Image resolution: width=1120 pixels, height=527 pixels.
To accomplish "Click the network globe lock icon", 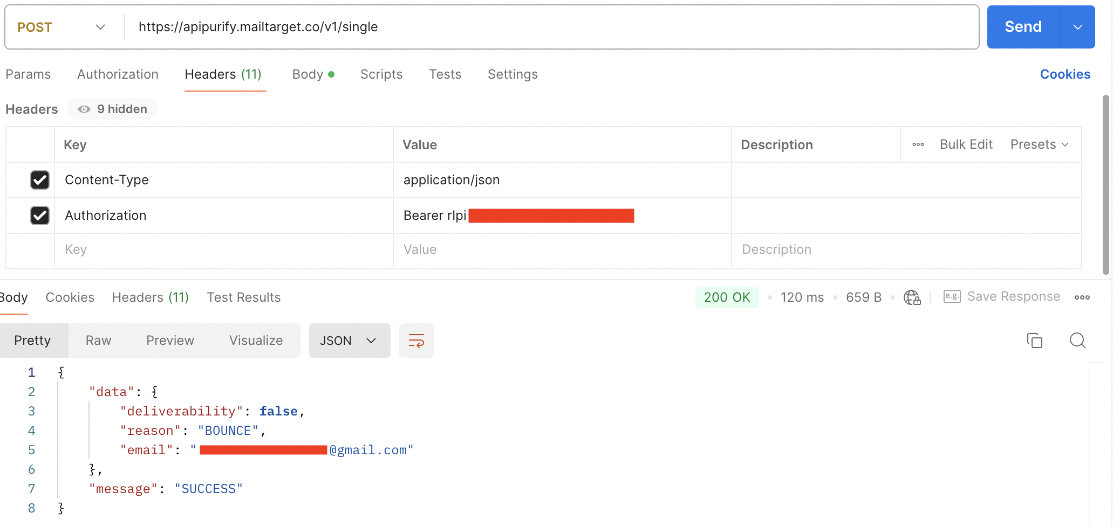I will pyautogui.click(x=912, y=297).
